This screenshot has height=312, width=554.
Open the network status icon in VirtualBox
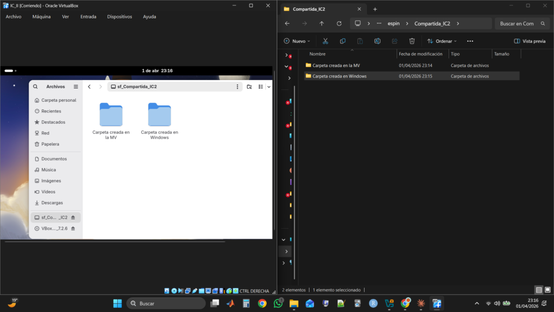(x=187, y=290)
